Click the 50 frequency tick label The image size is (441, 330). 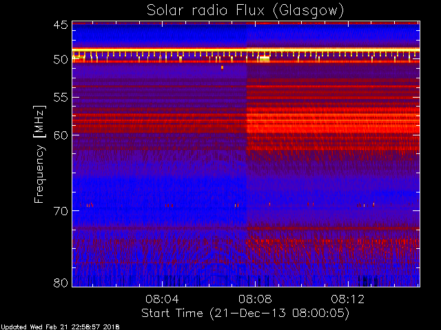[x=61, y=60]
